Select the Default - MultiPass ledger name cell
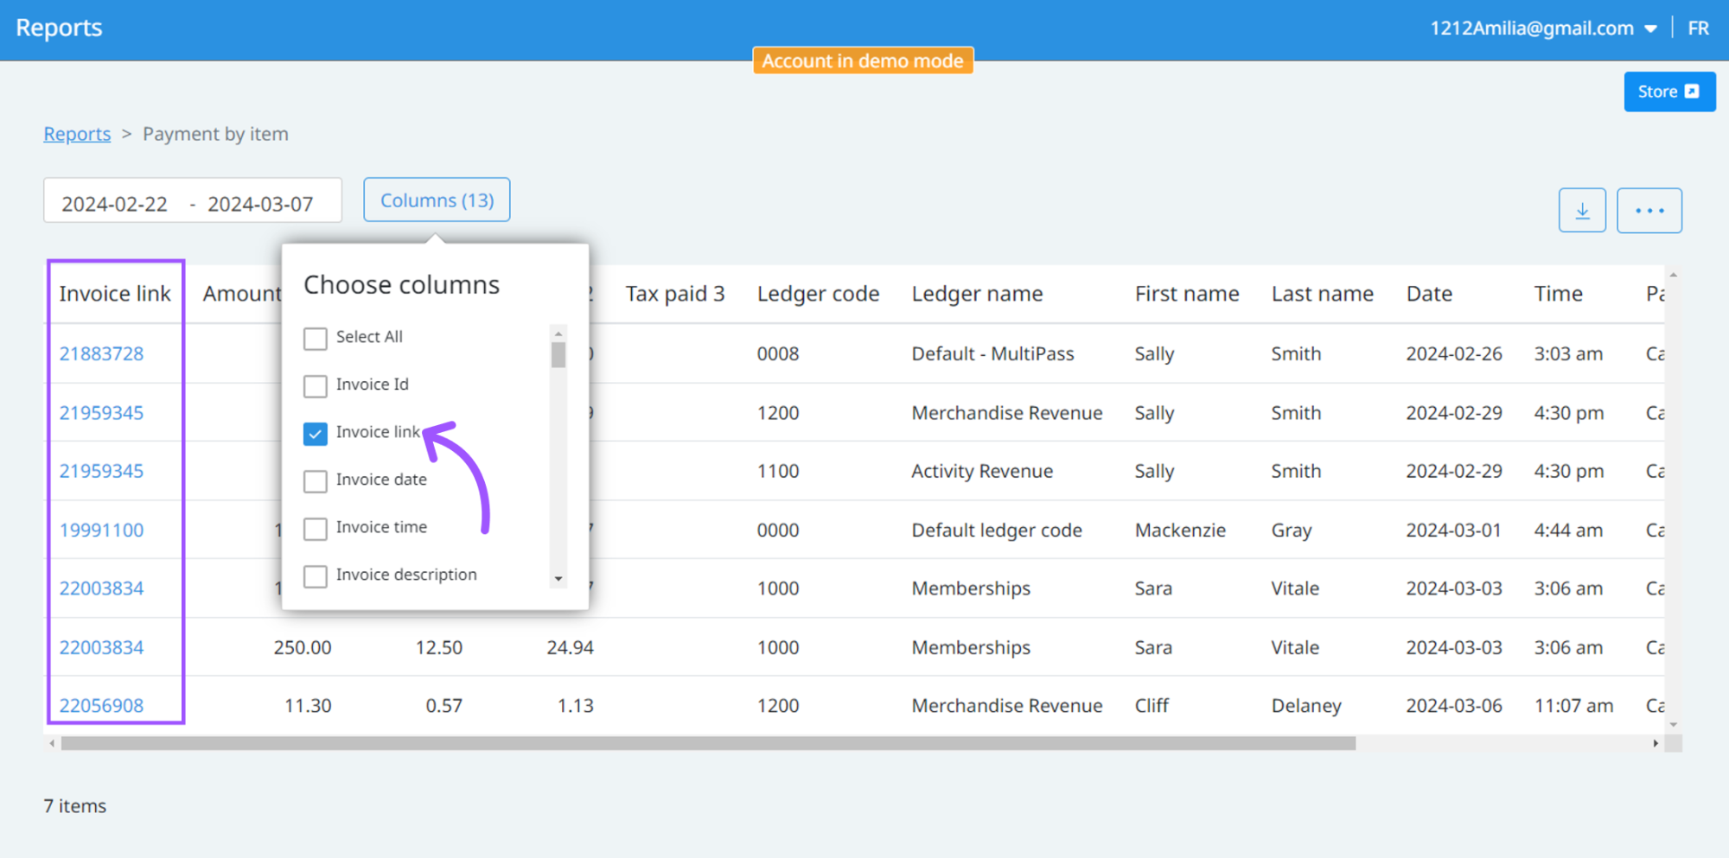Viewport: 1729px width, 858px height. coord(992,353)
